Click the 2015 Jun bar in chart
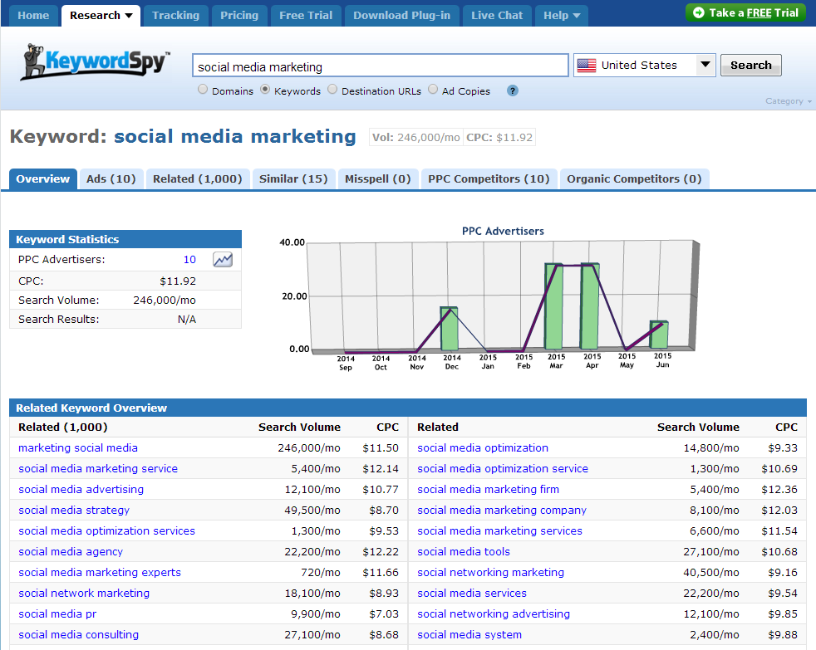 [x=659, y=335]
